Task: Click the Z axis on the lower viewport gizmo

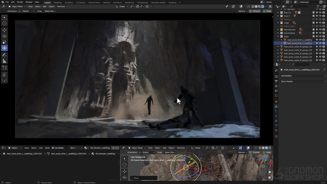Action: (264, 159)
